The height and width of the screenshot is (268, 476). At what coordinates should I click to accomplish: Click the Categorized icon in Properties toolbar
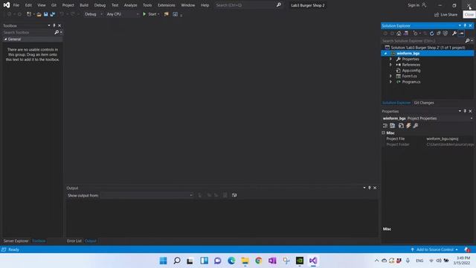[385, 126]
